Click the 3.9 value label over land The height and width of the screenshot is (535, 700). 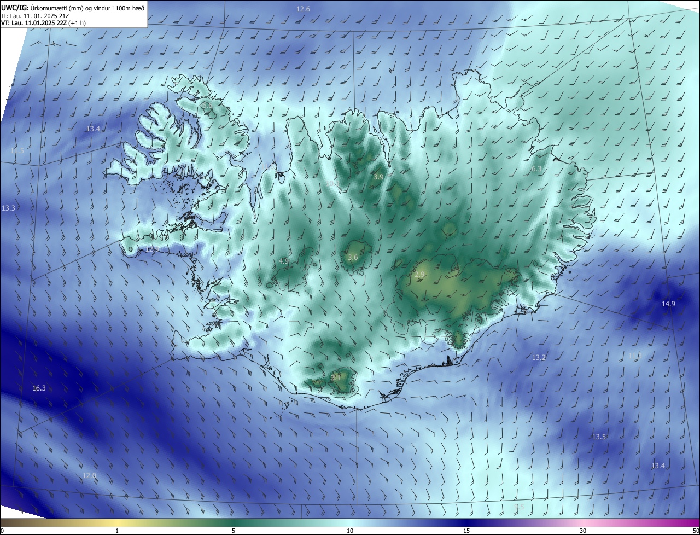pos(378,177)
